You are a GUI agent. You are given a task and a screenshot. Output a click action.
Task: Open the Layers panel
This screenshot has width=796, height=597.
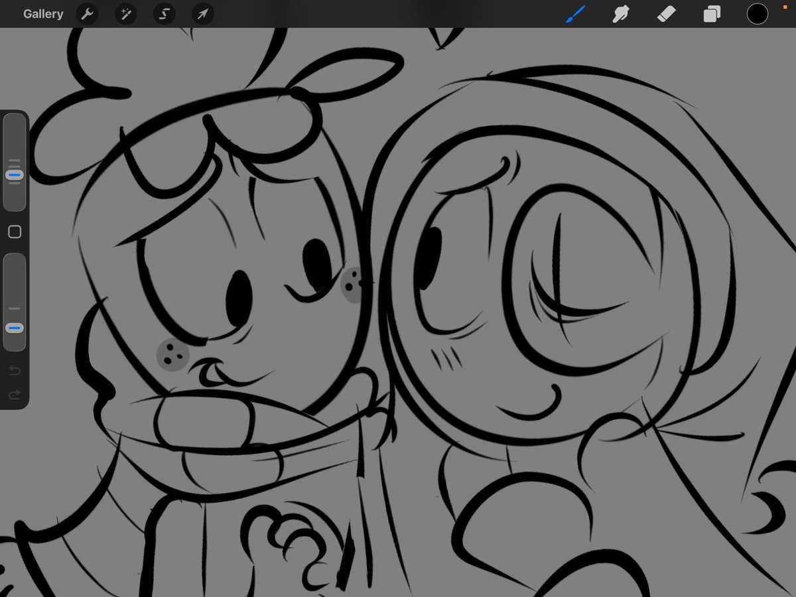coord(712,14)
